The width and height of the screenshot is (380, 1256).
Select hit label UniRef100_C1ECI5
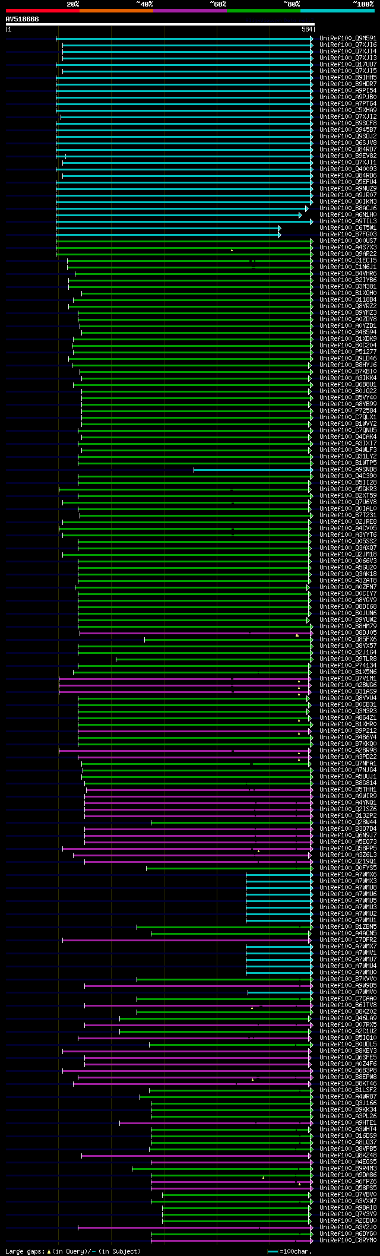[x=348, y=261]
